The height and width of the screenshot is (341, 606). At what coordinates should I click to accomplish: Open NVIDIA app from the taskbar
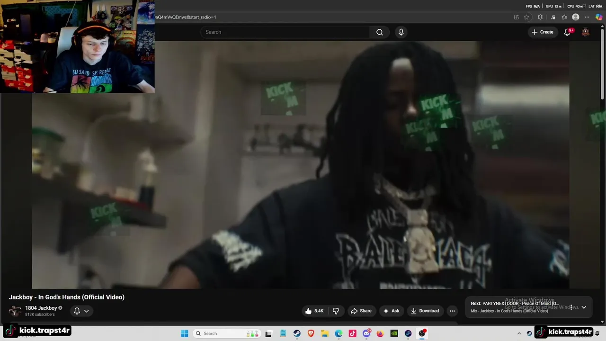(394, 333)
